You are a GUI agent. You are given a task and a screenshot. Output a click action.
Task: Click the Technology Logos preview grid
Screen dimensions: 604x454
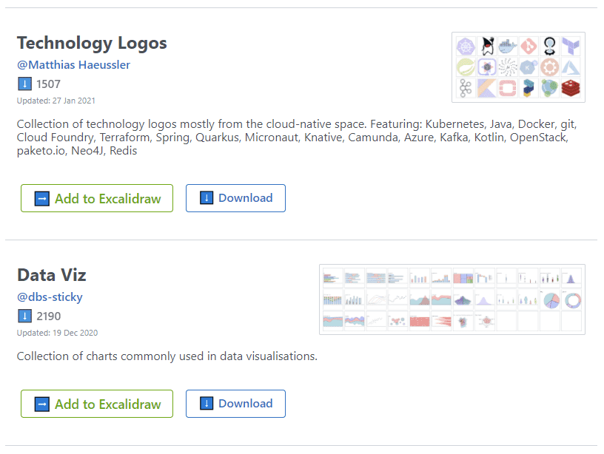[x=518, y=67]
